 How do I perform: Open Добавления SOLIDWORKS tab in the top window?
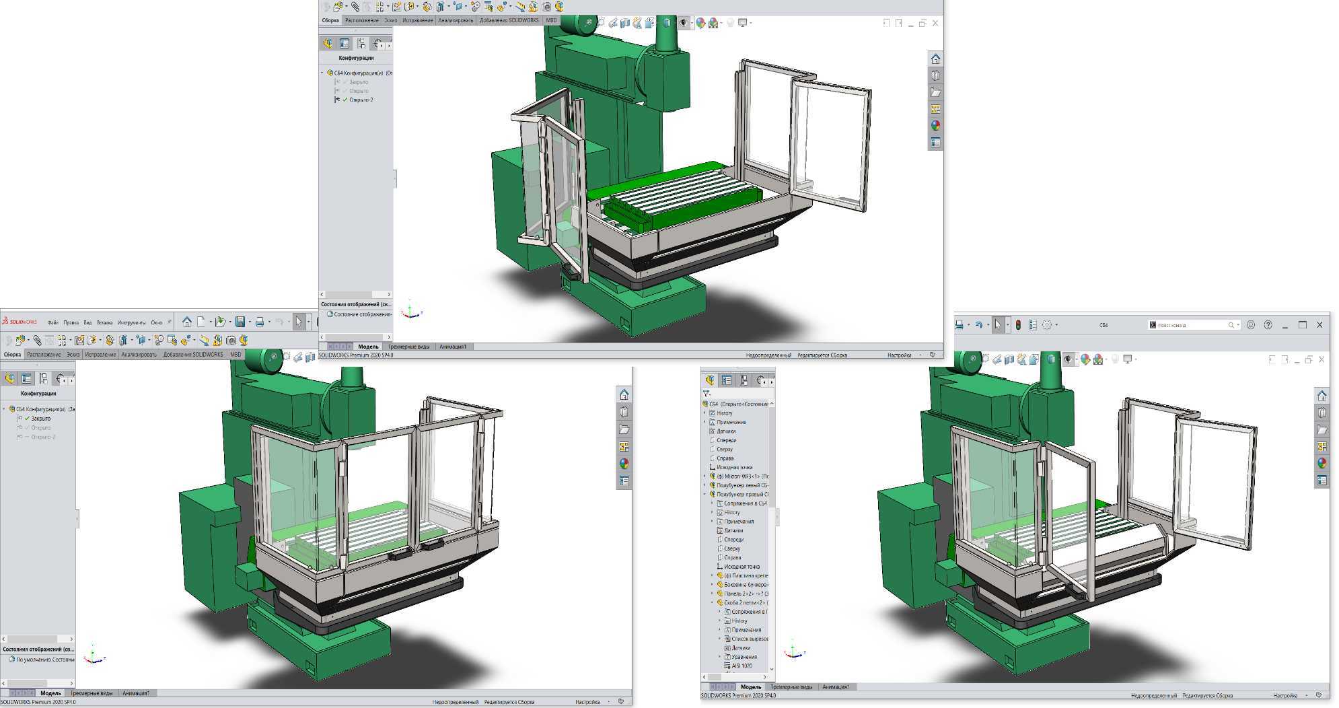click(x=509, y=20)
